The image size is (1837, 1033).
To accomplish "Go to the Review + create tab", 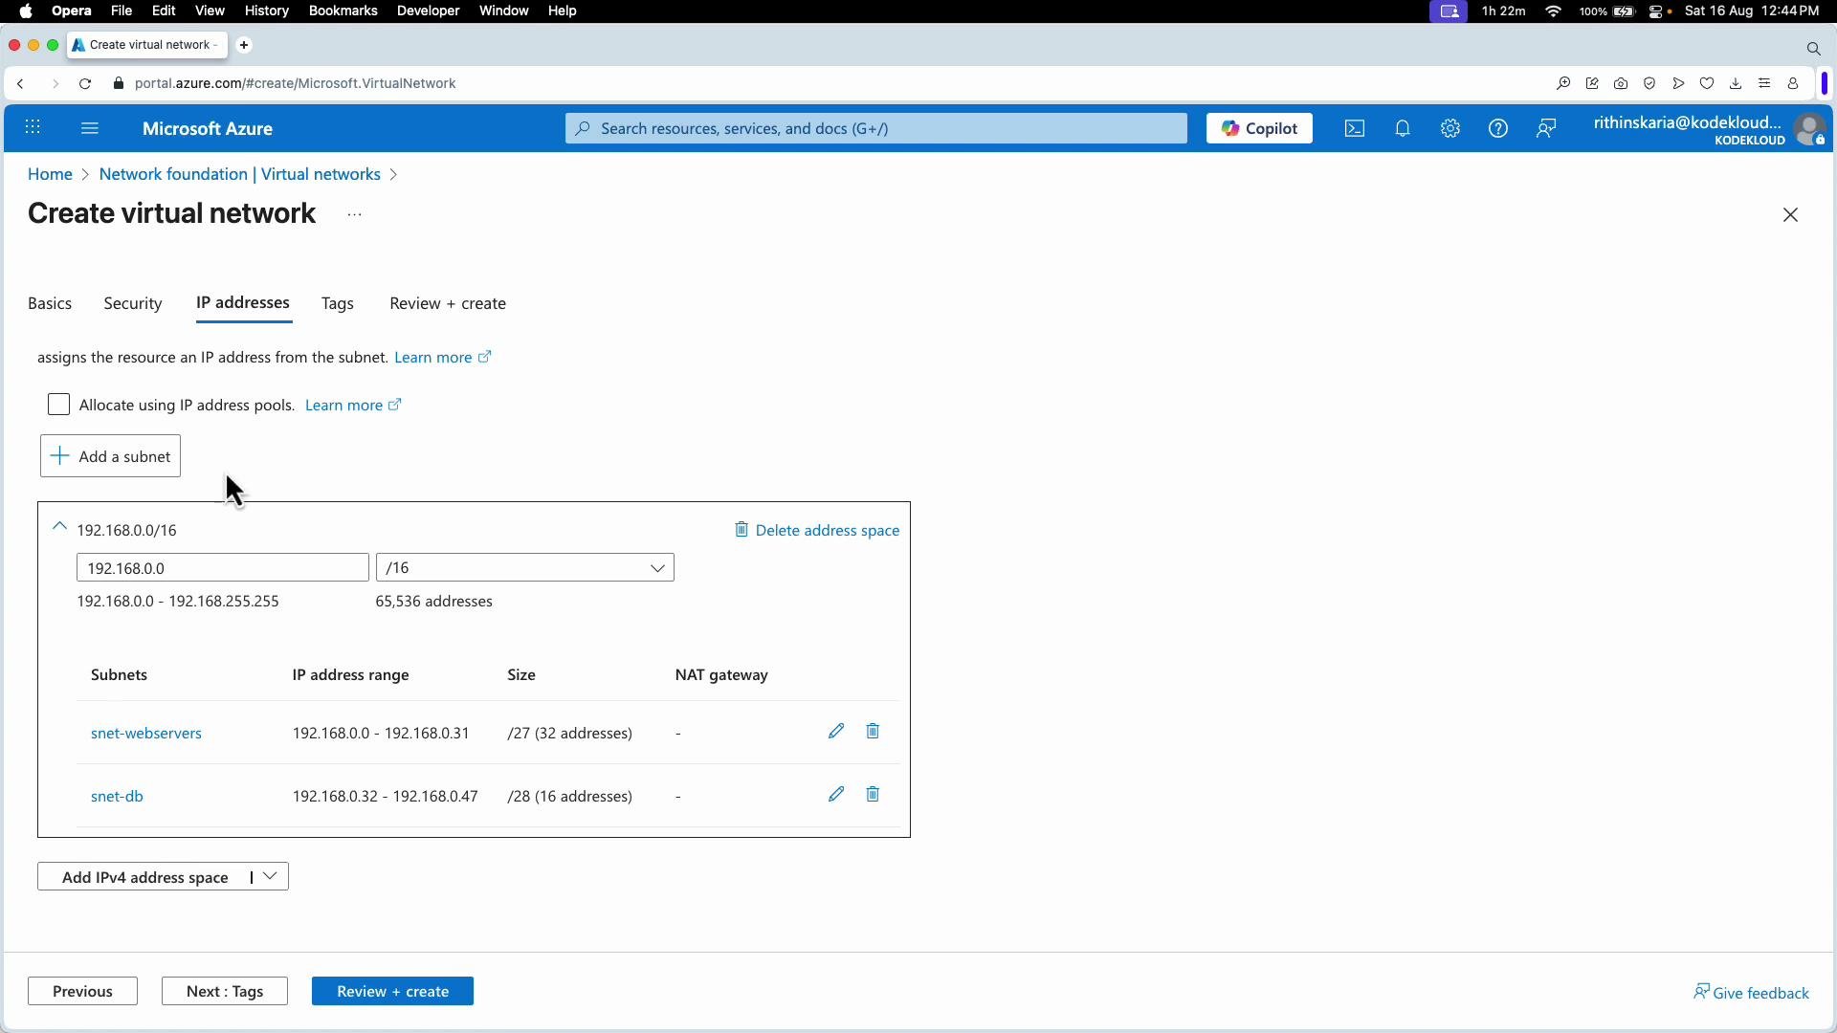I will click(x=448, y=303).
